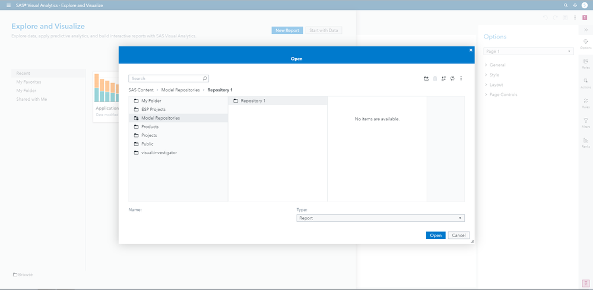The image size is (593, 290).
Task: Select the Recent tab in the left list
Action: [49, 74]
